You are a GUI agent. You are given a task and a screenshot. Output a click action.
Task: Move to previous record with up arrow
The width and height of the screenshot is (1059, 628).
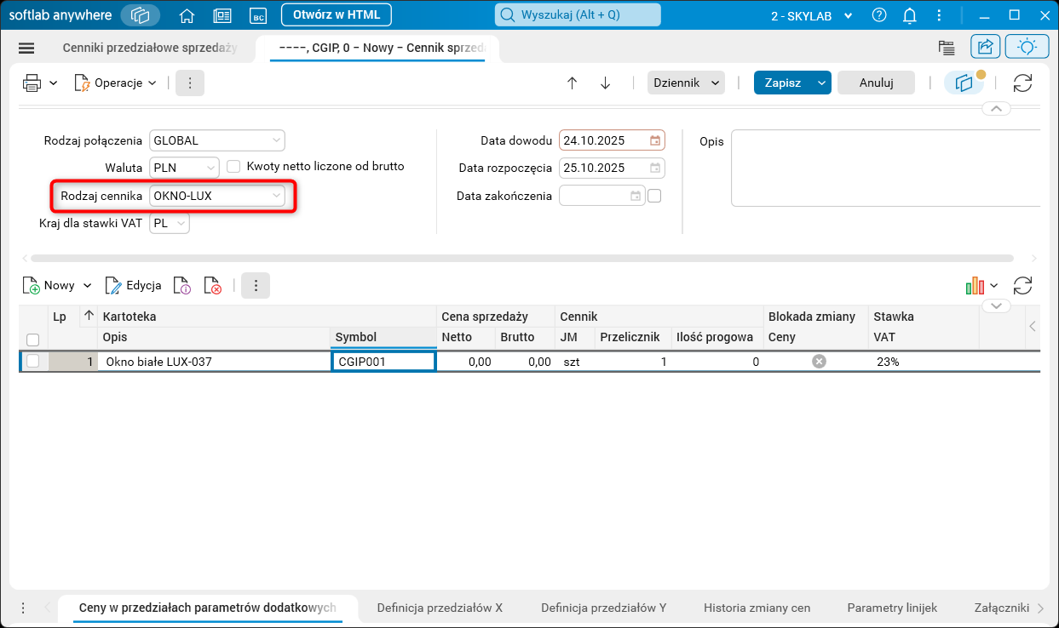[573, 83]
